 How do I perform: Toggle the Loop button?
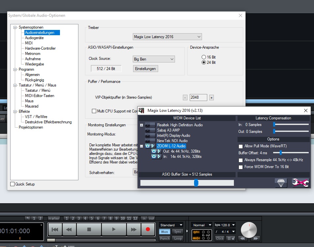pyautogui.click(x=178, y=238)
